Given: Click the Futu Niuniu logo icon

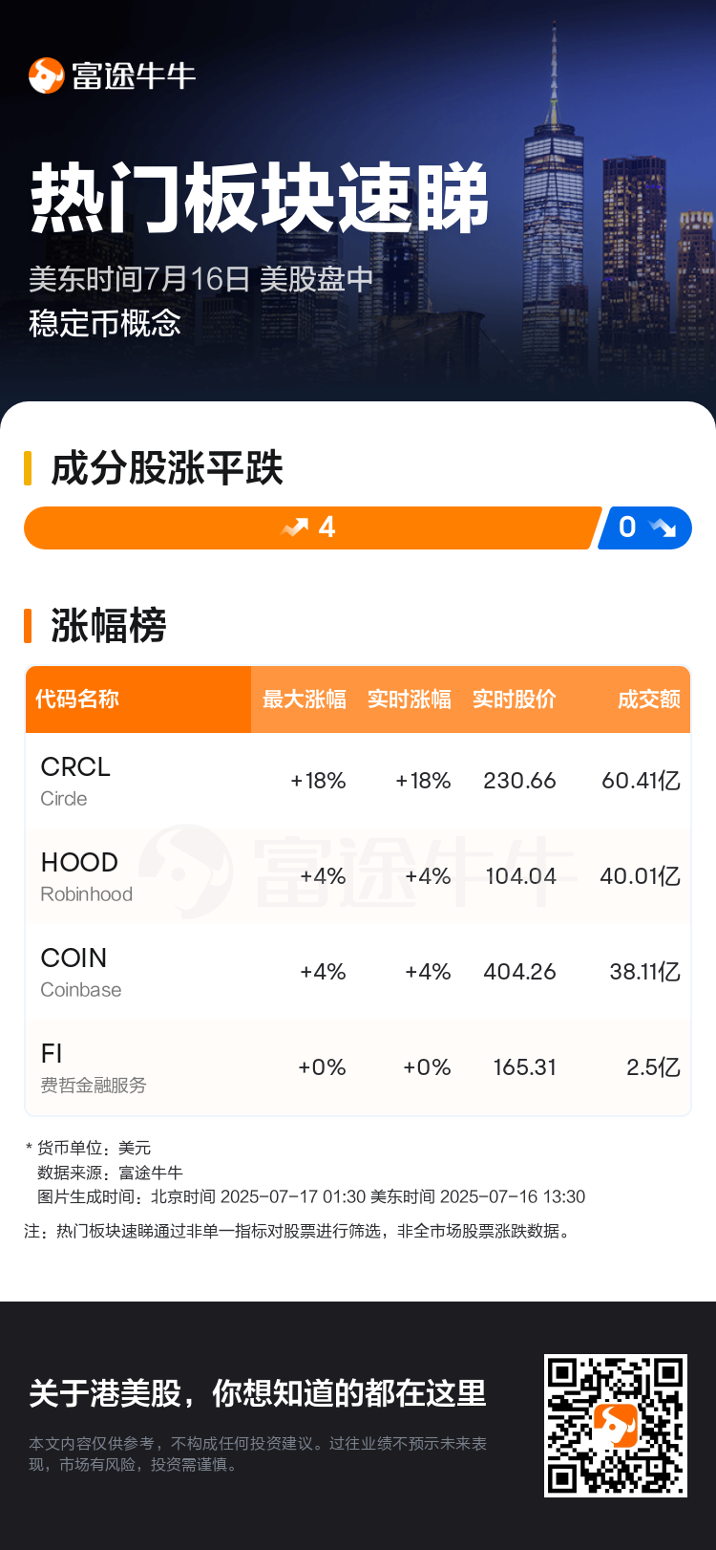Looking at the screenshot, I should click(46, 75).
